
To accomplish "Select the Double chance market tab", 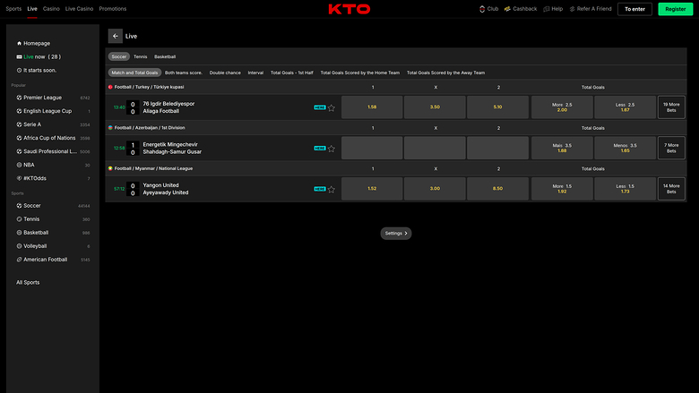I will [x=225, y=73].
